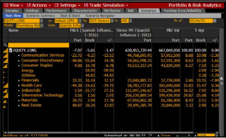
Task: Switch to the Intraday tab
Action: [x=12, y=11]
